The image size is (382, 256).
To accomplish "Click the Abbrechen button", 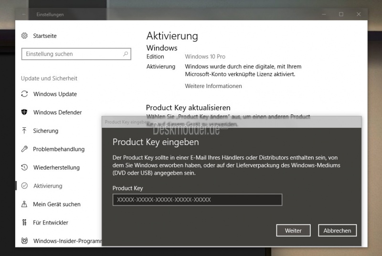I will point(337,230).
